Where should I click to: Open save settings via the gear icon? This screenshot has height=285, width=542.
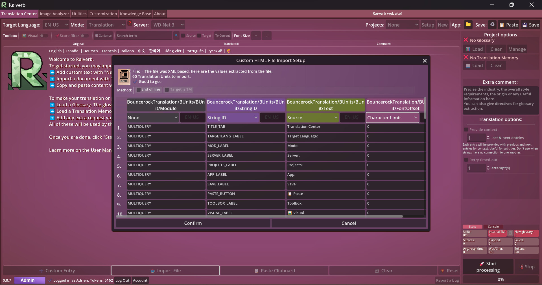point(492,25)
